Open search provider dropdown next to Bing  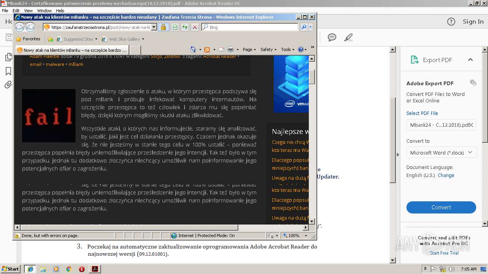311,27
